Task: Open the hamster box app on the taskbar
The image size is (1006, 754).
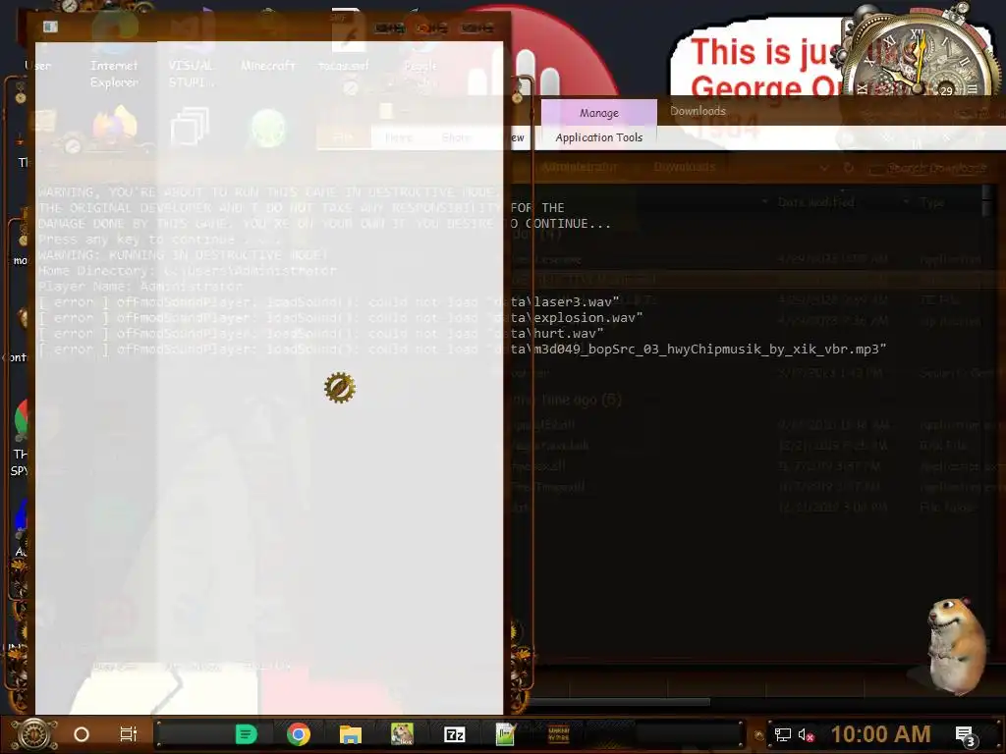Action: point(402,734)
